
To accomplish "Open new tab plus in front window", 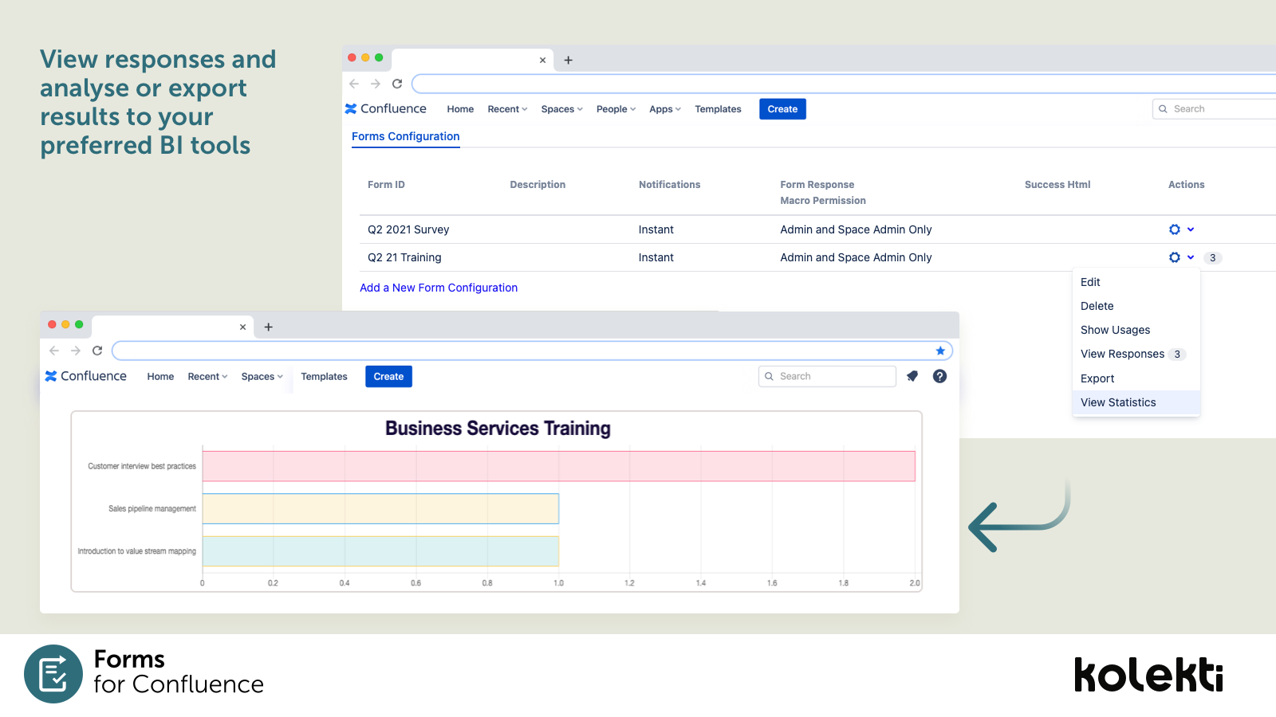I will click(269, 327).
